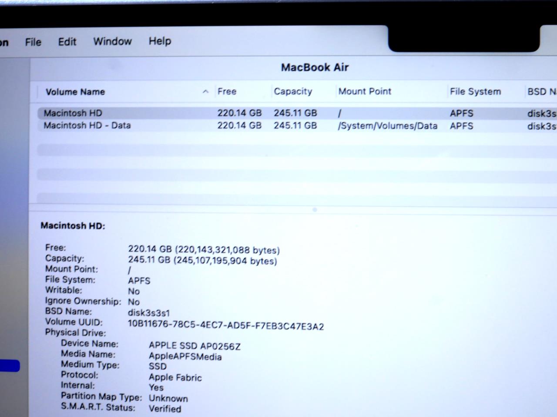Open the File menu
This screenshot has height=417, width=557.
[x=33, y=42]
